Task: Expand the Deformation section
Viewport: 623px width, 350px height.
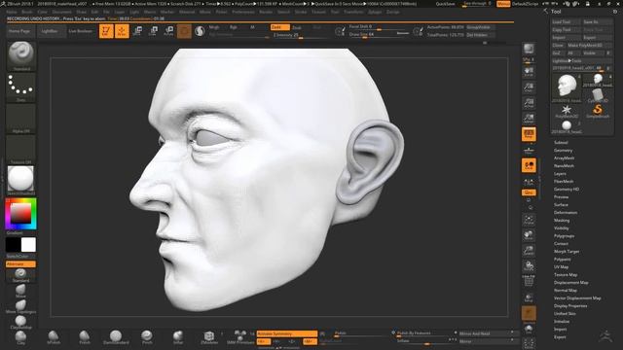Action: tap(566, 213)
